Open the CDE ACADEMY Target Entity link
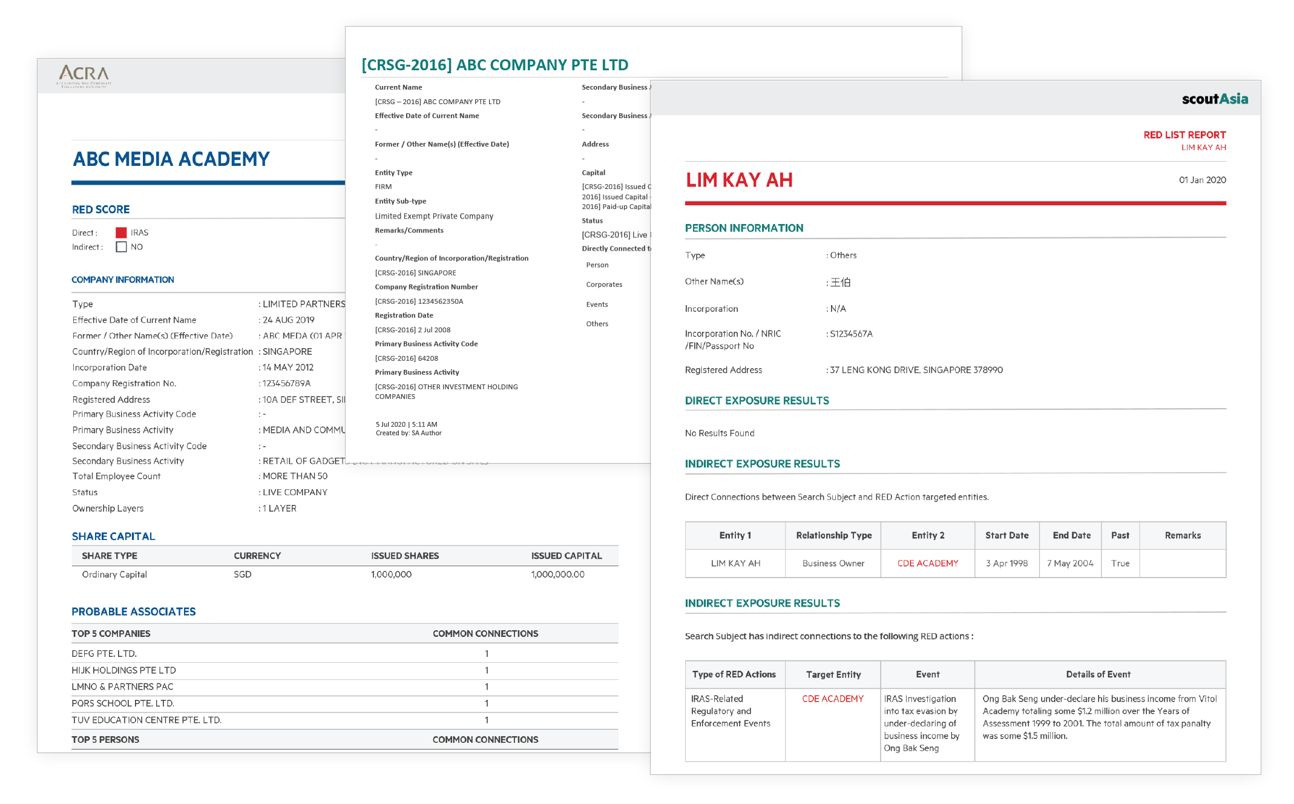Image resolution: width=1294 pixels, height=804 pixels. tap(832, 699)
